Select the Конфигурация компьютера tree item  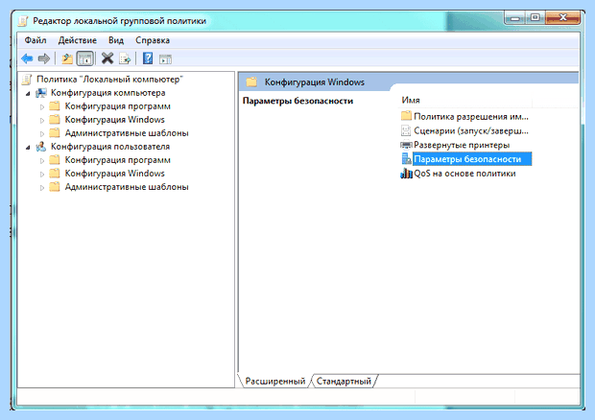[108, 93]
